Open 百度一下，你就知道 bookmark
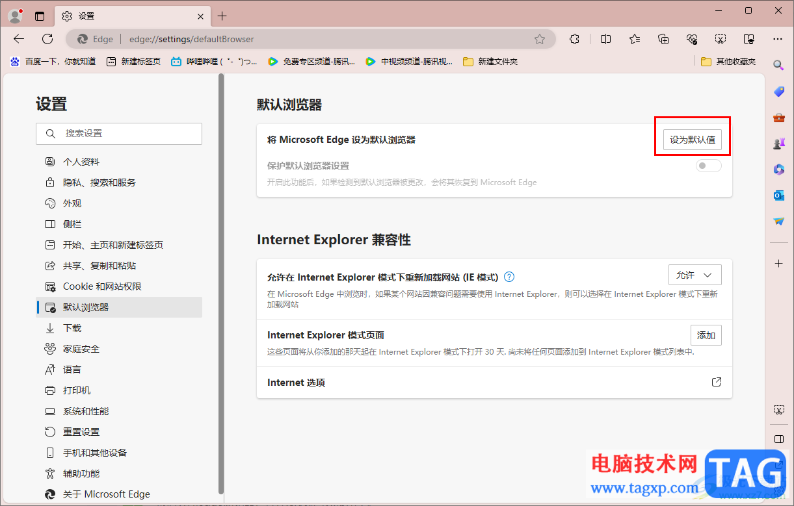 point(53,62)
